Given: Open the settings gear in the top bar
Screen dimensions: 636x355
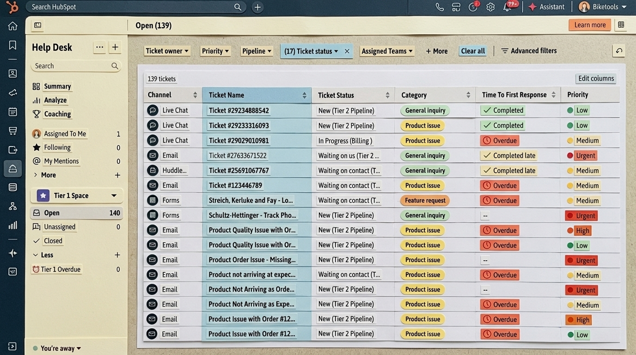Looking at the screenshot, I should click(x=490, y=6).
